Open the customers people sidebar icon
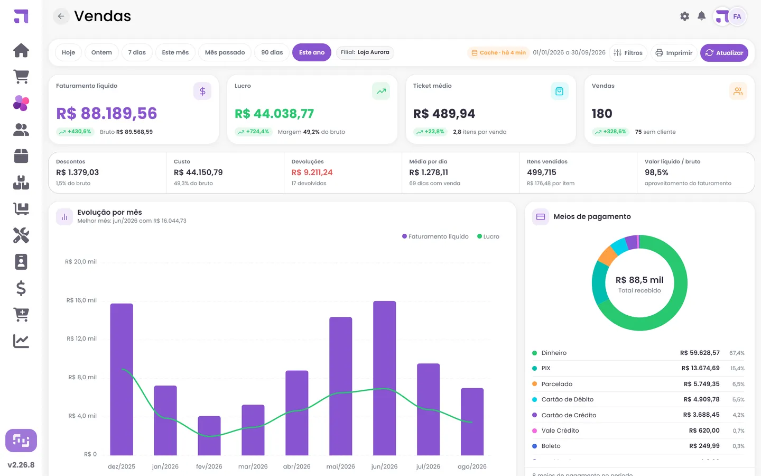This screenshot has height=476, width=761. click(x=21, y=130)
